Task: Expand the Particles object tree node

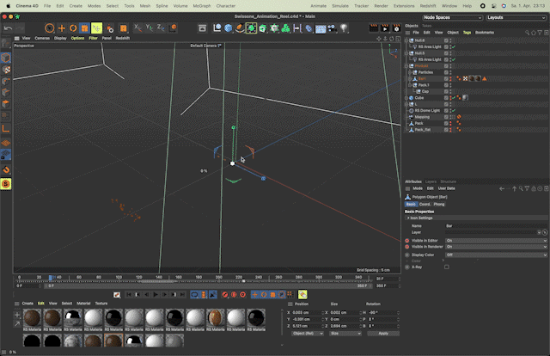Action: click(409, 72)
